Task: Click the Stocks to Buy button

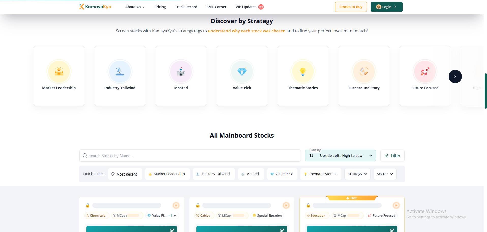Action: tap(351, 7)
